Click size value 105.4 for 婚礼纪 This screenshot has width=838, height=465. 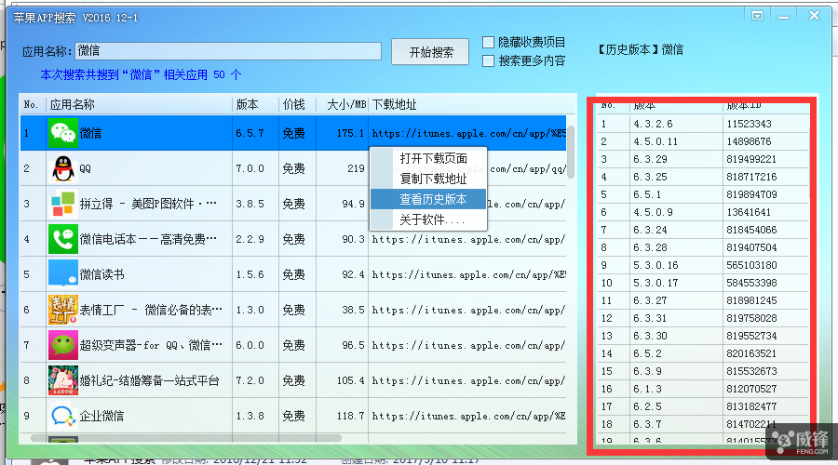[350, 380]
